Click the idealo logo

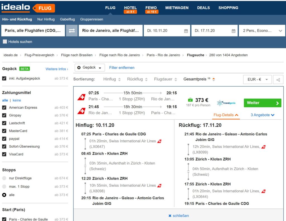[16, 8]
